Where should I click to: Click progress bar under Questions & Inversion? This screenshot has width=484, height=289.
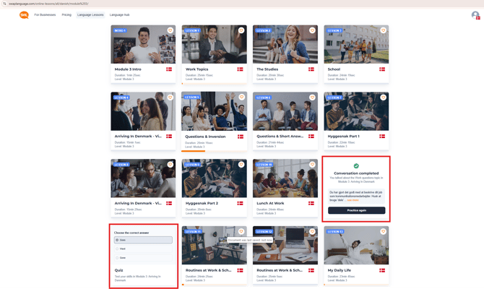(194, 151)
